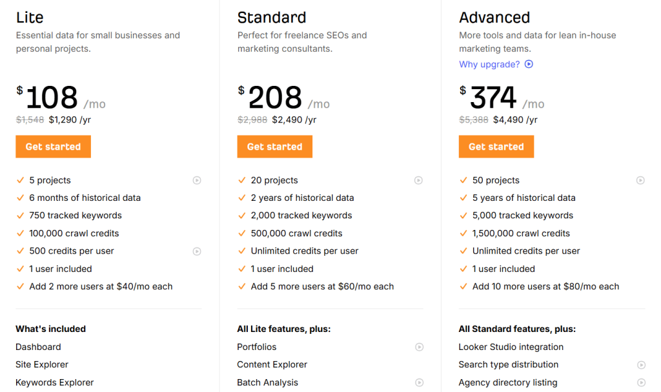
Task: Play the video beside Advanced's 50 projects
Action: point(640,180)
